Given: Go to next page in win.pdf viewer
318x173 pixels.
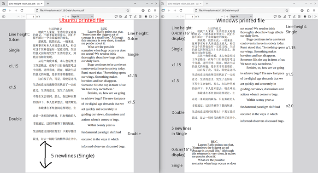Looking at the screenshot, I should tap(183, 17).
